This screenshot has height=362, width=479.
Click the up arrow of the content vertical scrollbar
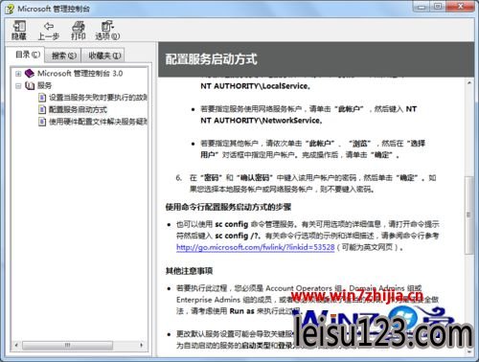click(469, 83)
